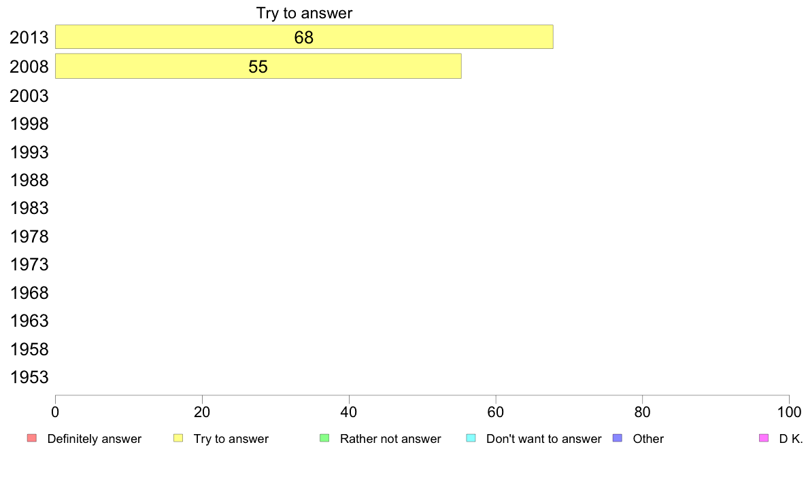The image size is (808, 500).
Task: Click the 20 tick label on the axis
Action: 202,412
